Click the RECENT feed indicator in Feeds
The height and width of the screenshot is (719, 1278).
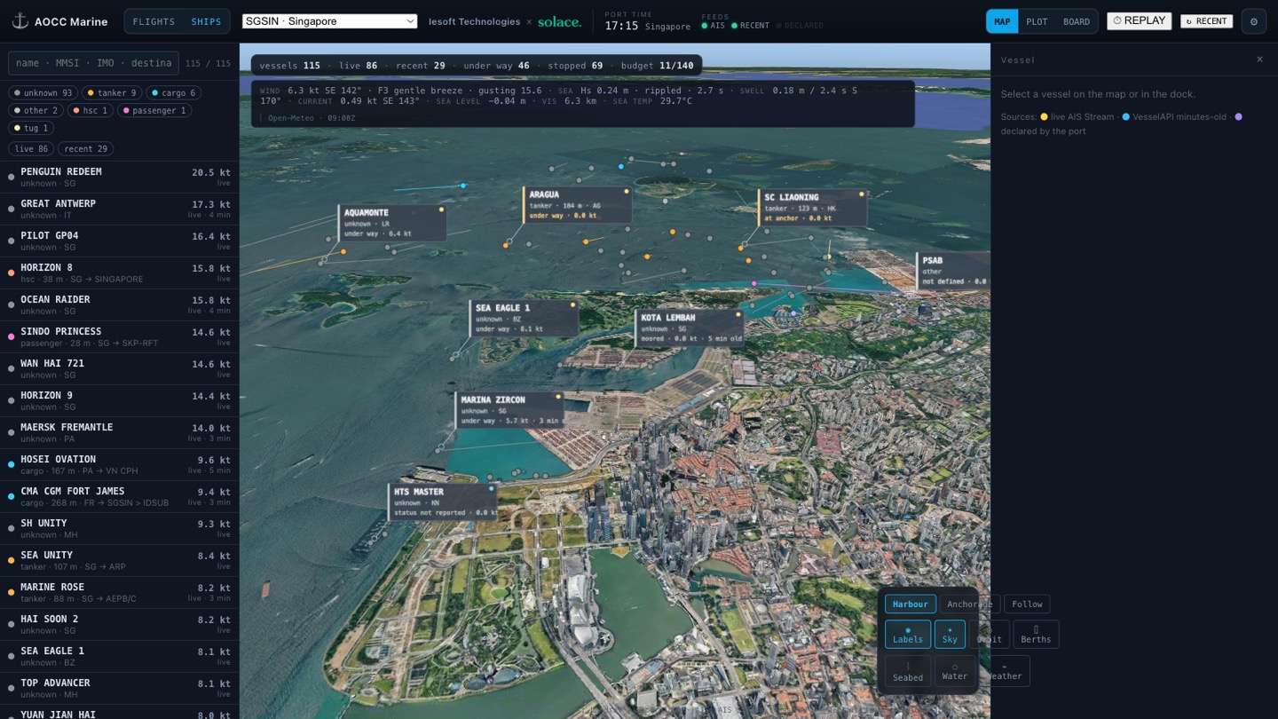click(751, 26)
